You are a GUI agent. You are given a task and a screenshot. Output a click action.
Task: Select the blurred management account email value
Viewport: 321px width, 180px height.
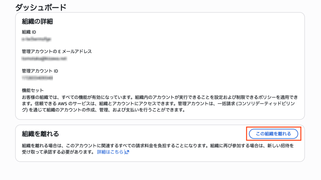pyautogui.click(x=45, y=59)
